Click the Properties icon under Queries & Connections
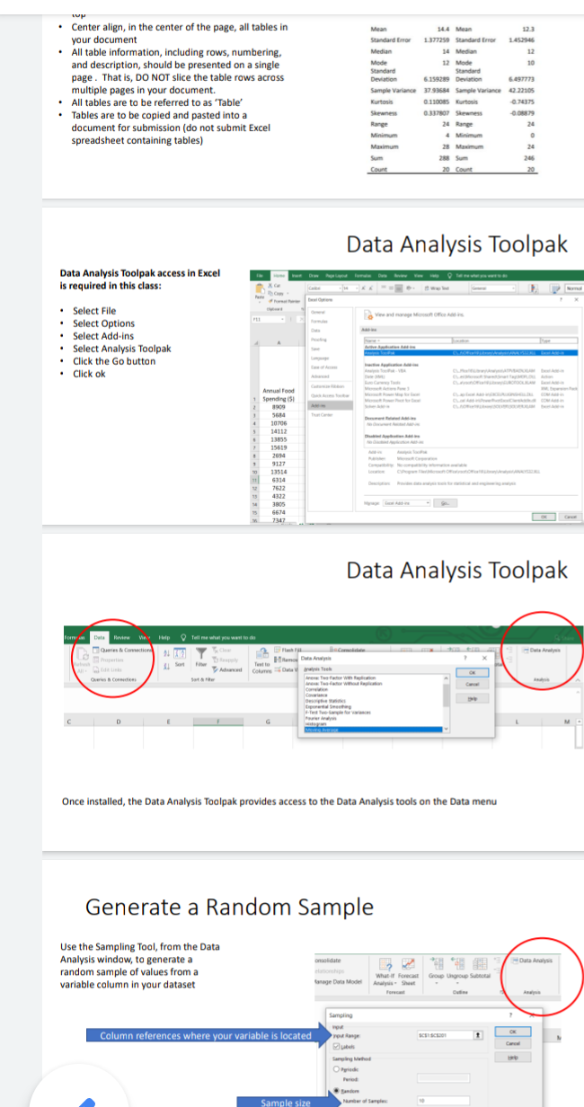Viewport: 584px width, 1107px height. pos(94,660)
